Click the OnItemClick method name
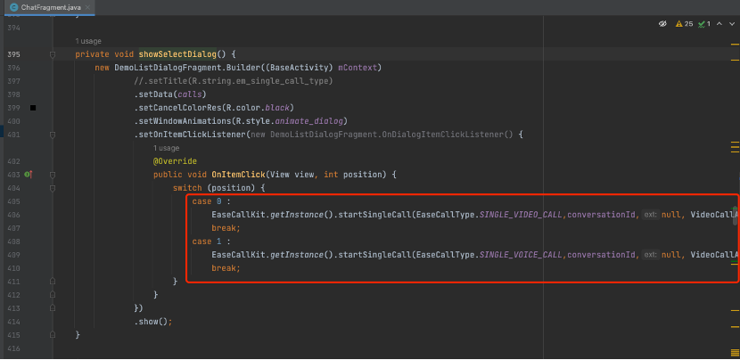The width and height of the screenshot is (740, 360). pos(238,175)
